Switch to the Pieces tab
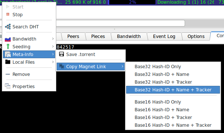The height and width of the screenshot is (133, 224). click(98, 36)
